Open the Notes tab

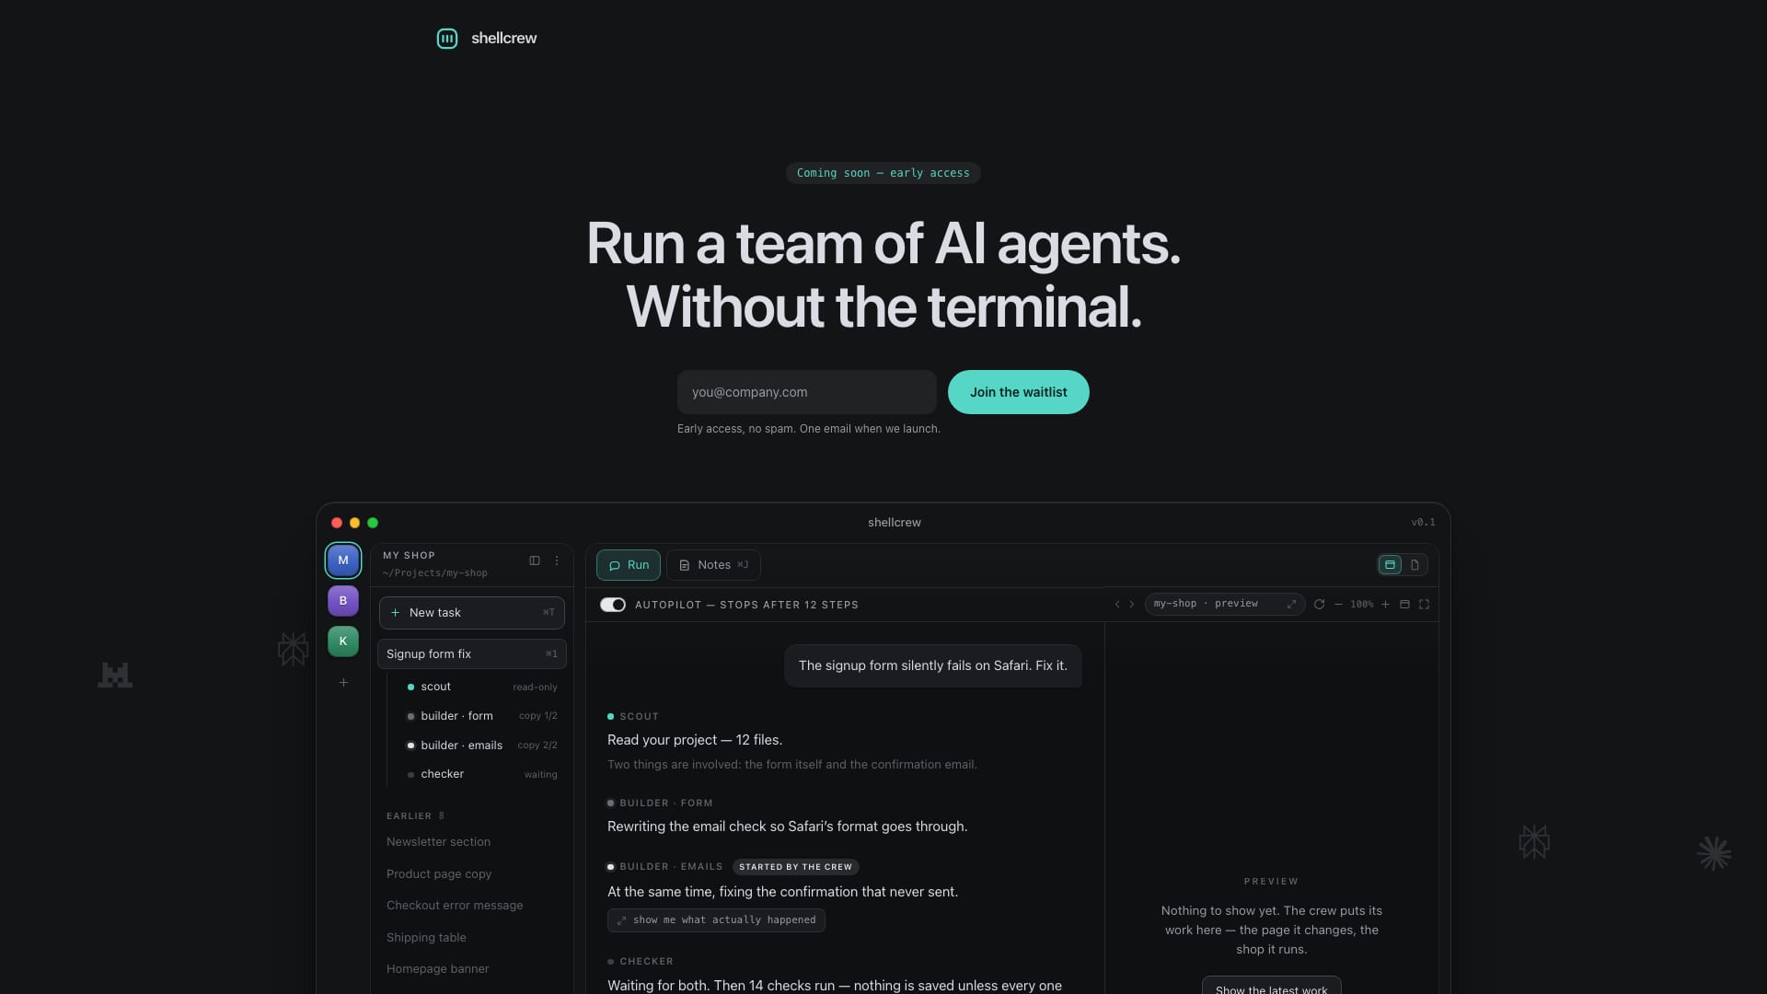pos(713,565)
